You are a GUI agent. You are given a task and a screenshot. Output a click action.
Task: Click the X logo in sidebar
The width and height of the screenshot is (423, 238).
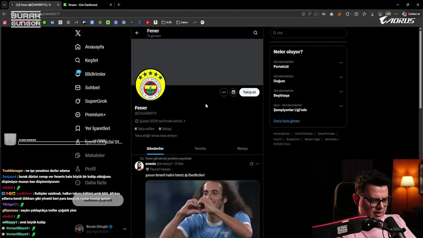point(78,33)
